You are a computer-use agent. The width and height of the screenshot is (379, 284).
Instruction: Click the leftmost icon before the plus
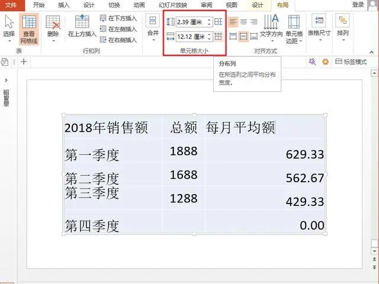[x=5, y=62]
